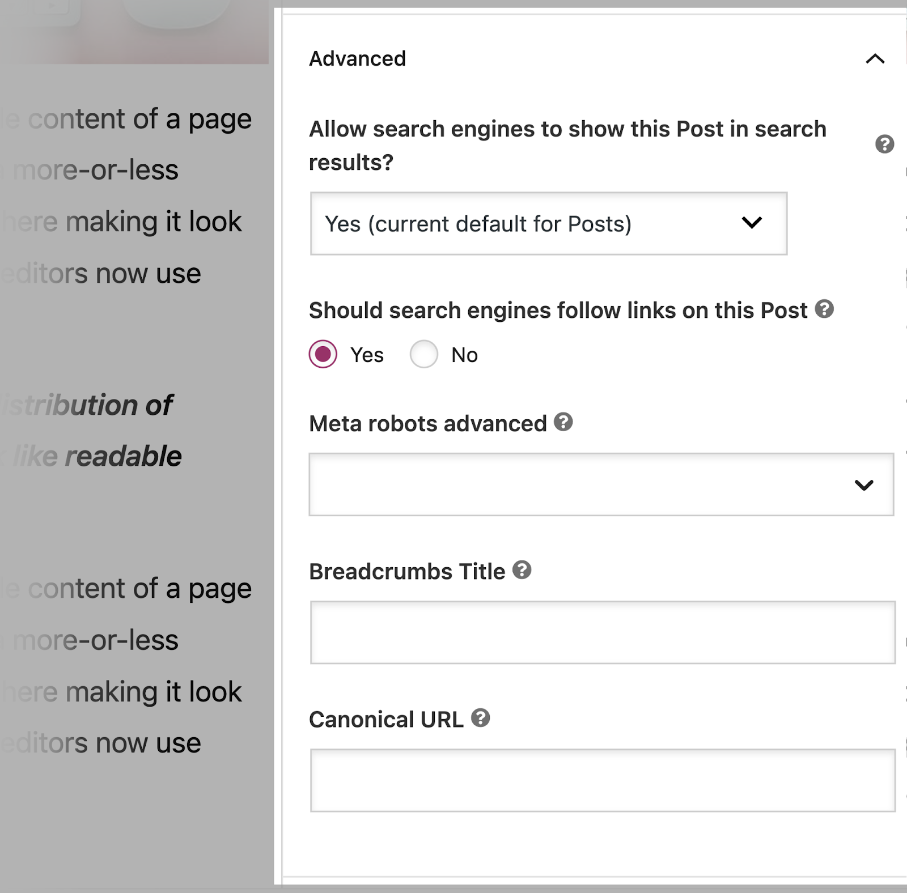This screenshot has width=907, height=893.
Task: Select the Yes radio for following links
Action: click(x=323, y=355)
